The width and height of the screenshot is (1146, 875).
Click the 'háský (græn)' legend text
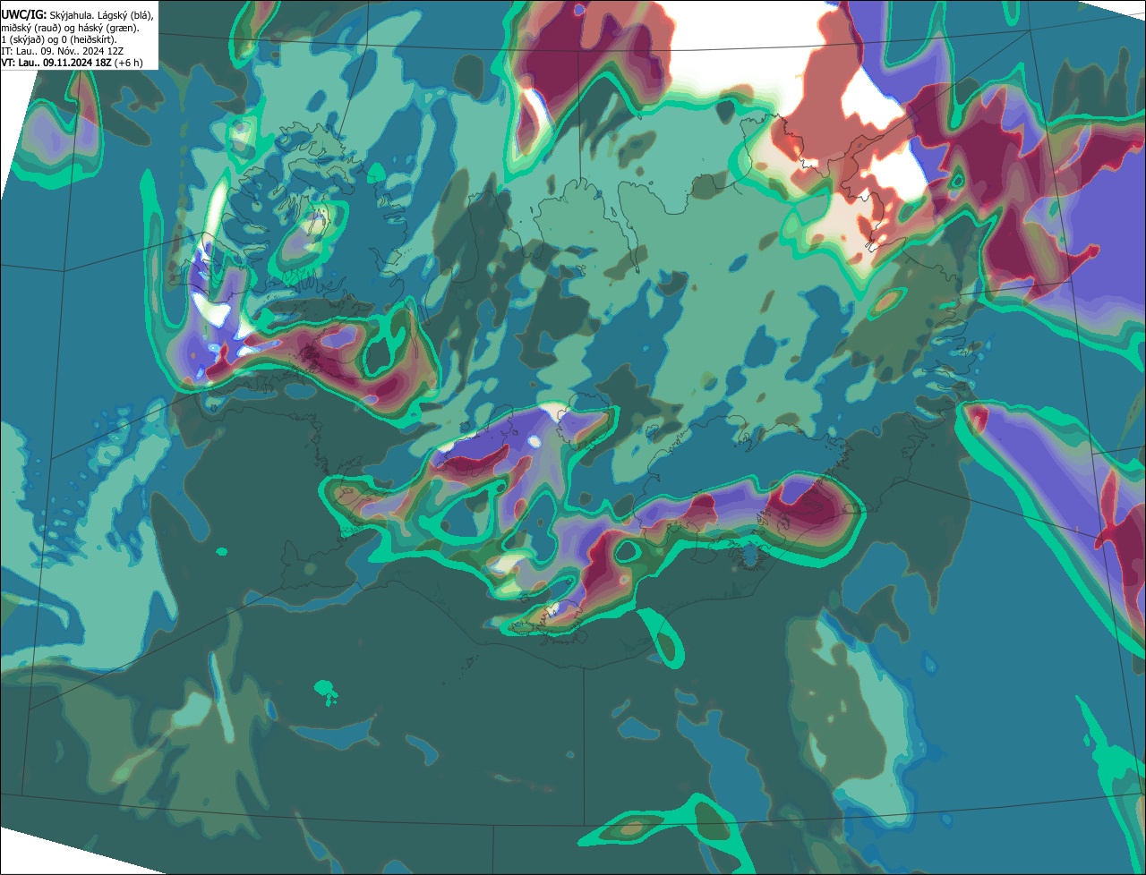(x=107, y=28)
